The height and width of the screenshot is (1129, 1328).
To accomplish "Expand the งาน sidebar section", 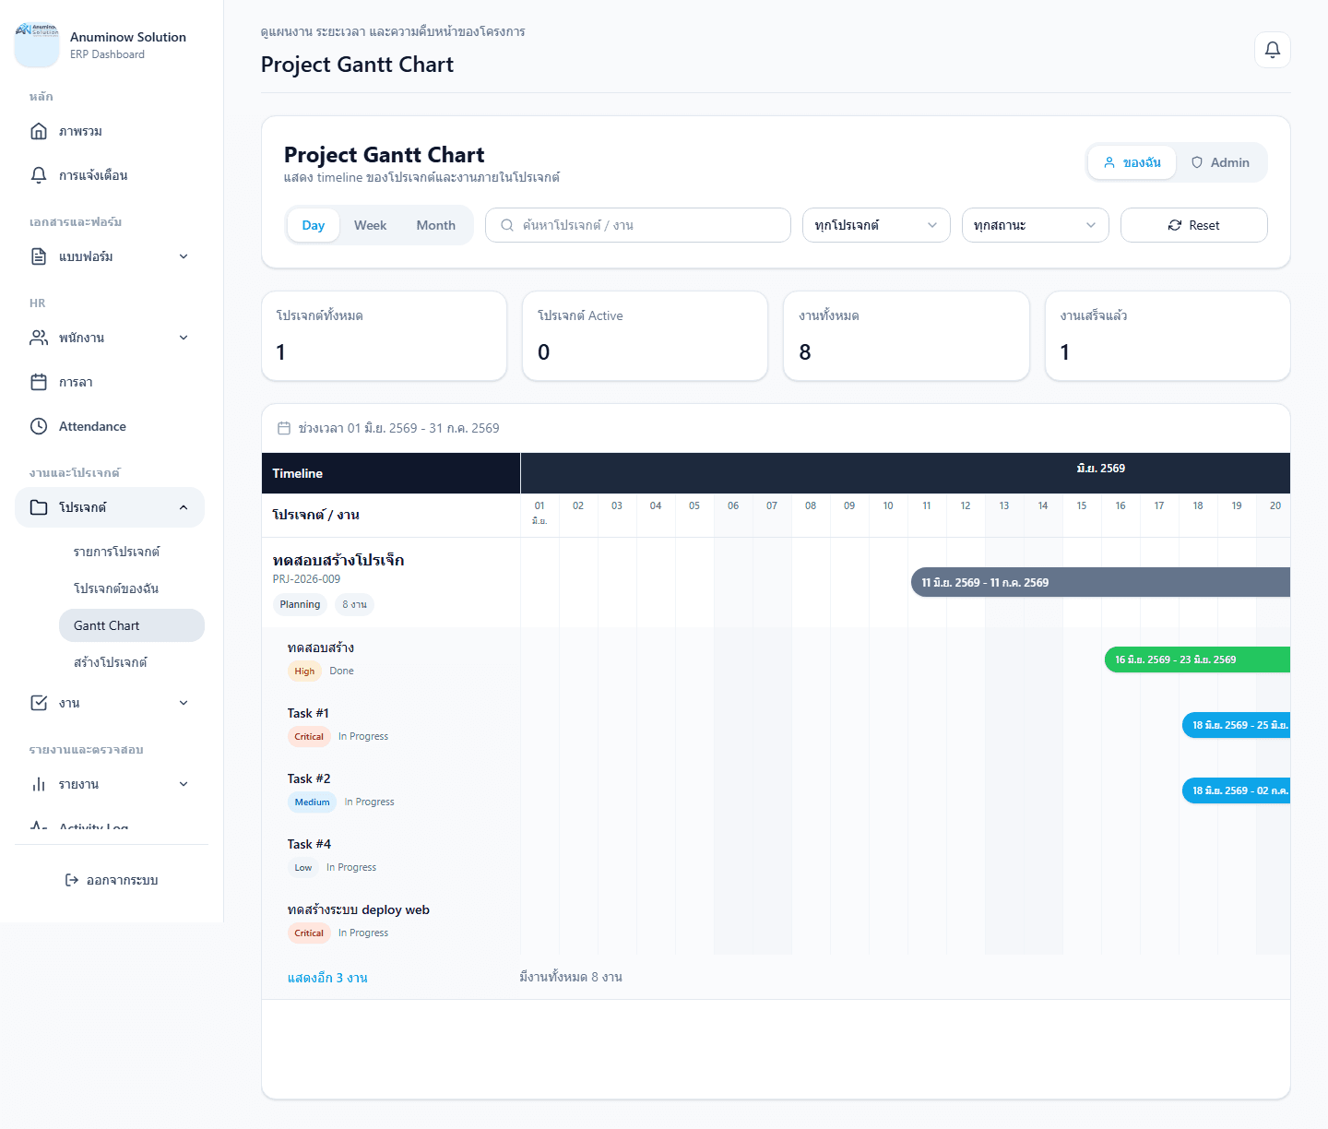I will coord(110,703).
